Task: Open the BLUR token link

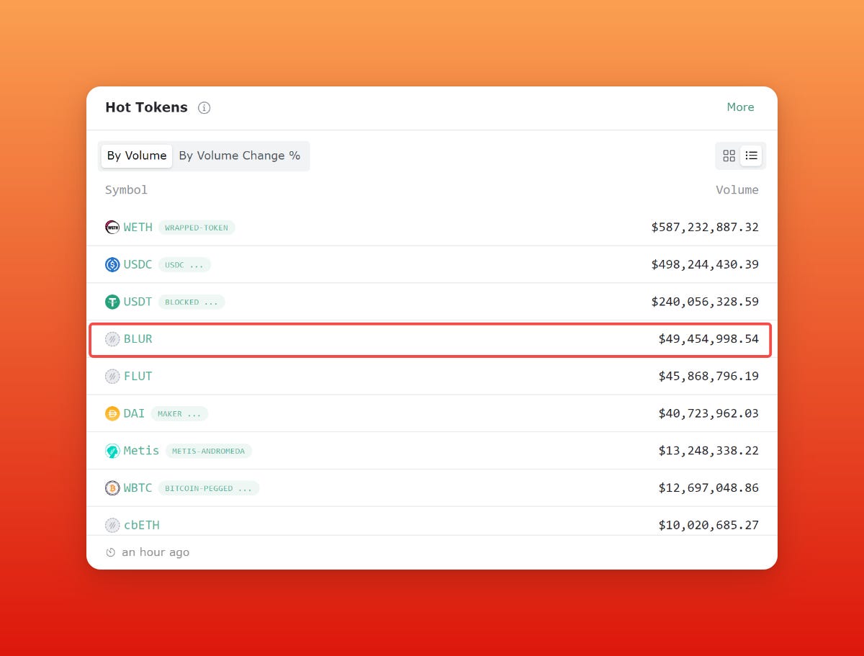Action: [138, 339]
